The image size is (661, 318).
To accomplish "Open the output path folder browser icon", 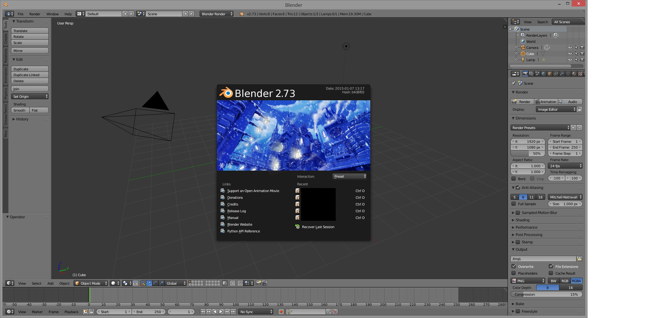I will [x=579, y=259].
